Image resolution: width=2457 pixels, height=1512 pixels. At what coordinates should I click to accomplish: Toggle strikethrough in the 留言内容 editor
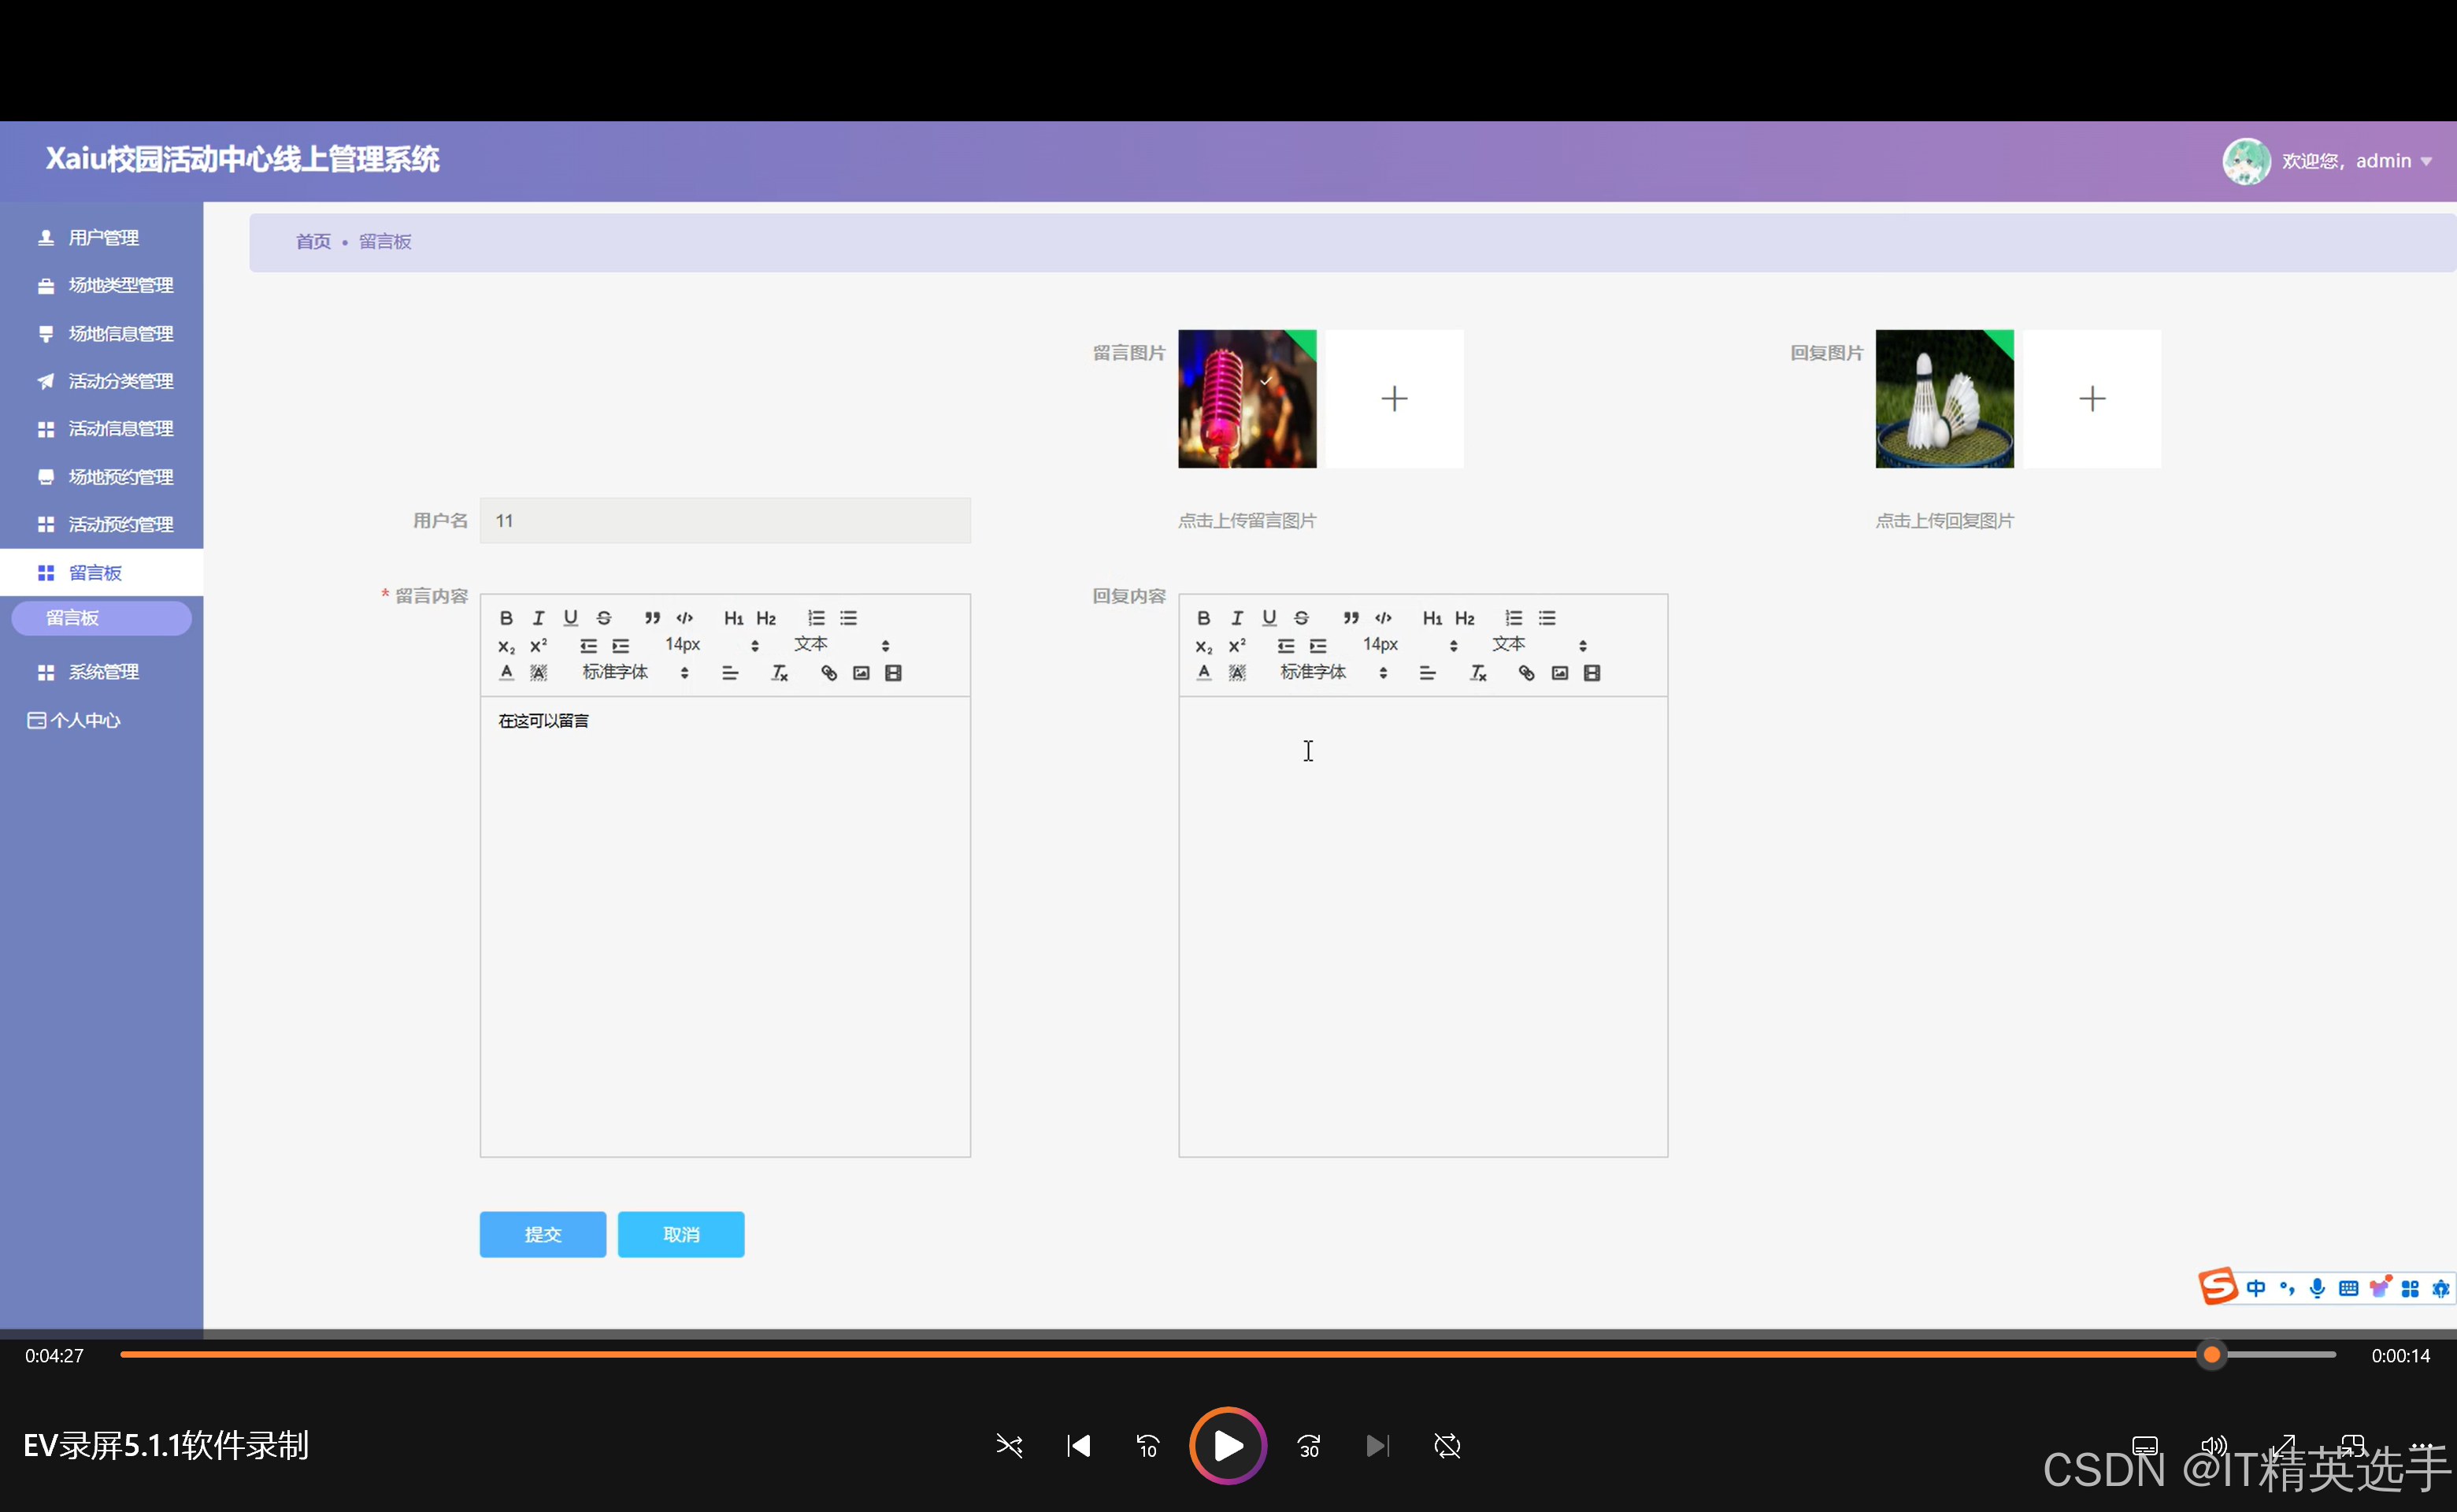coord(604,618)
